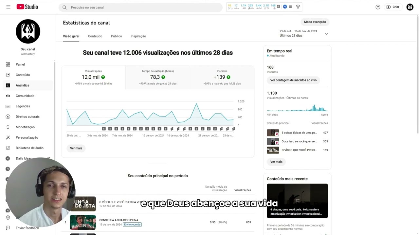Open thumbnail for Ouça isso se você quer
The height and width of the screenshot is (235, 419).
point(273,141)
